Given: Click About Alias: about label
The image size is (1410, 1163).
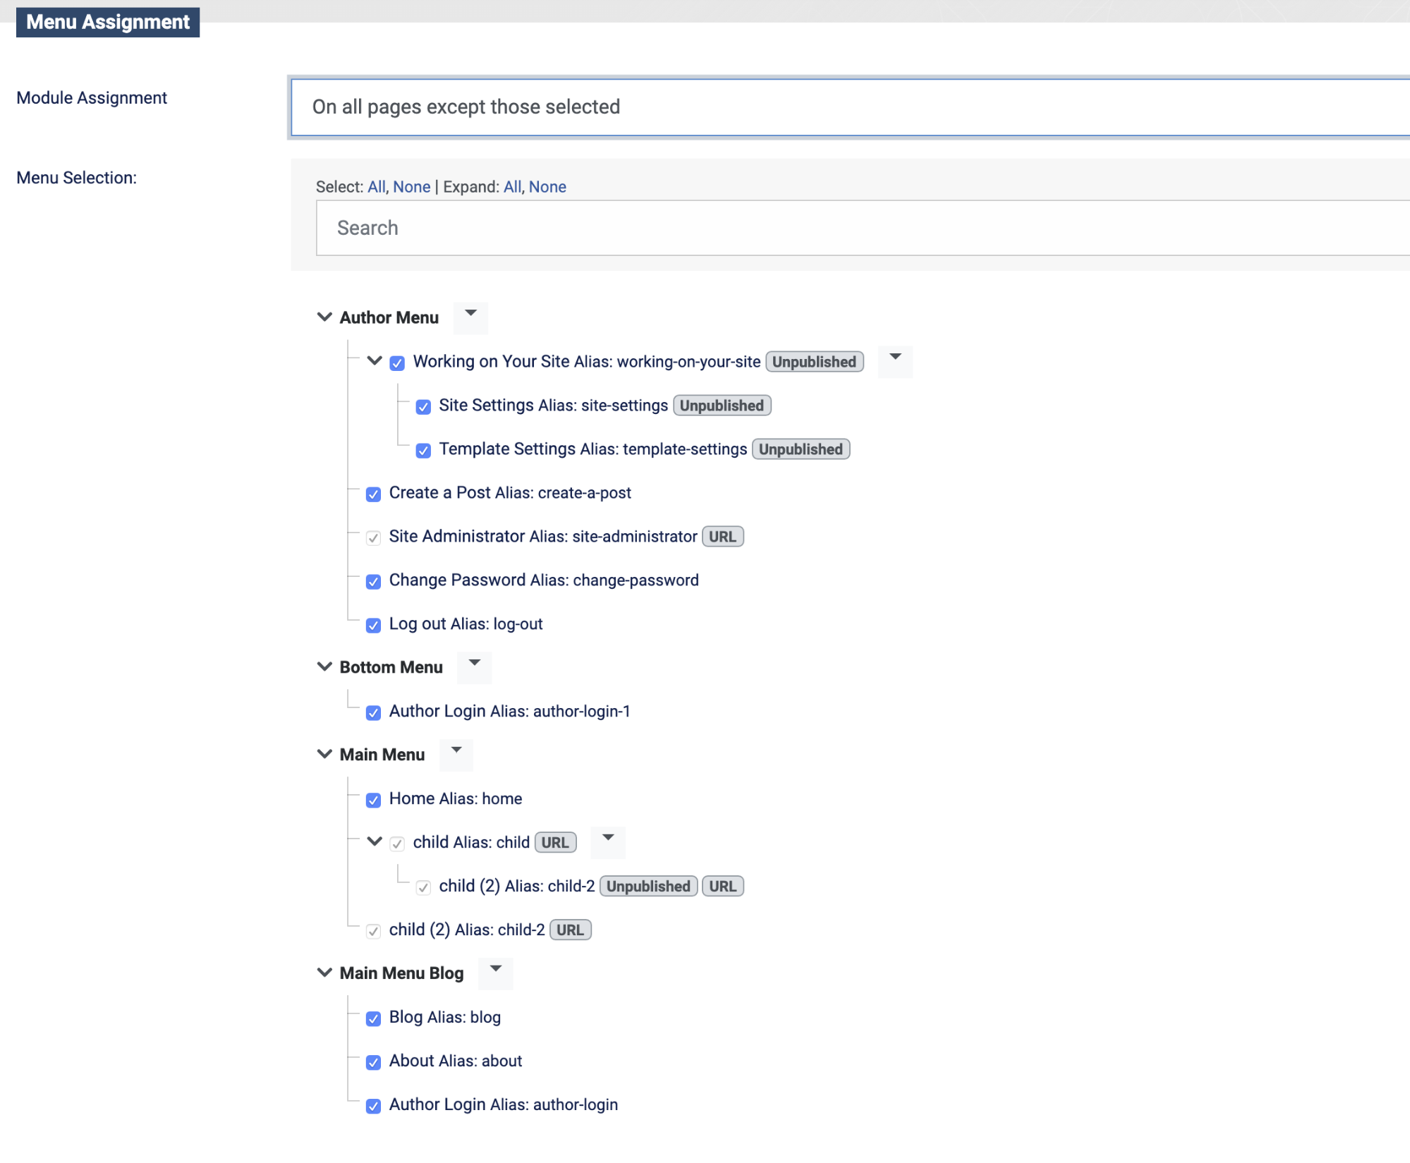Looking at the screenshot, I should click(x=456, y=1061).
